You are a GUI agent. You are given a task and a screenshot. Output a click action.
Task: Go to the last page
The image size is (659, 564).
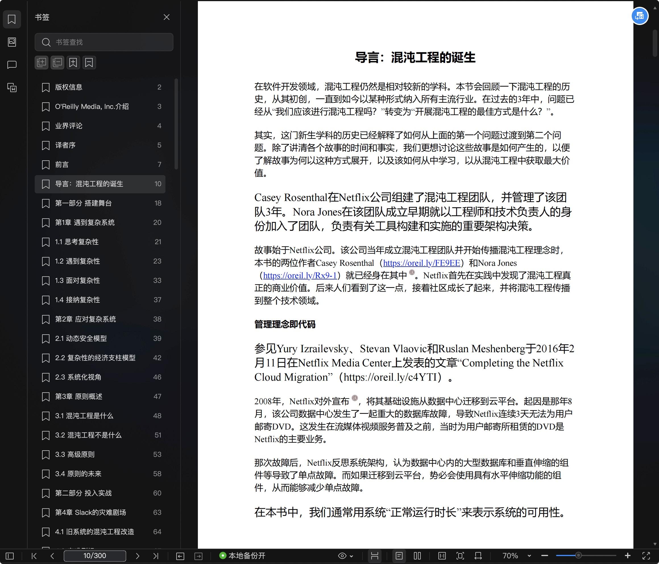(156, 556)
